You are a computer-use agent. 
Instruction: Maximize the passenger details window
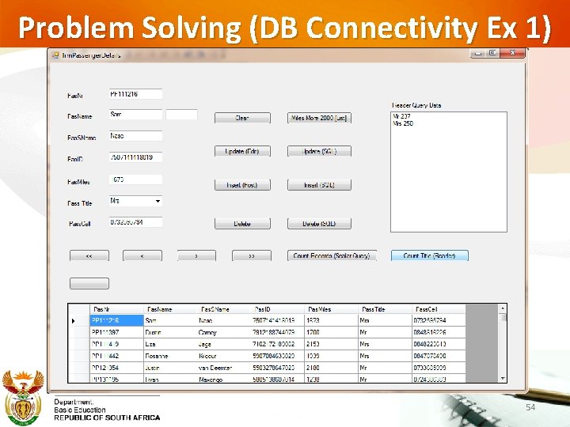(x=492, y=53)
